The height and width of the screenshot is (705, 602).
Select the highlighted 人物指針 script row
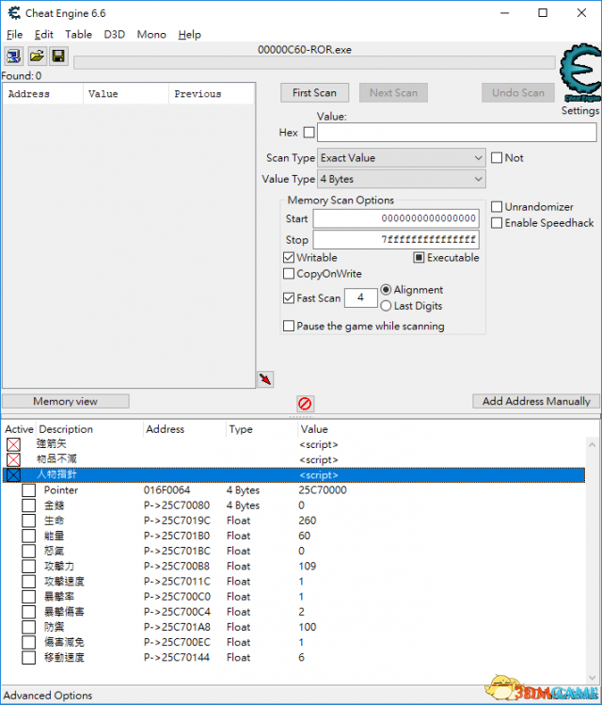point(293,474)
